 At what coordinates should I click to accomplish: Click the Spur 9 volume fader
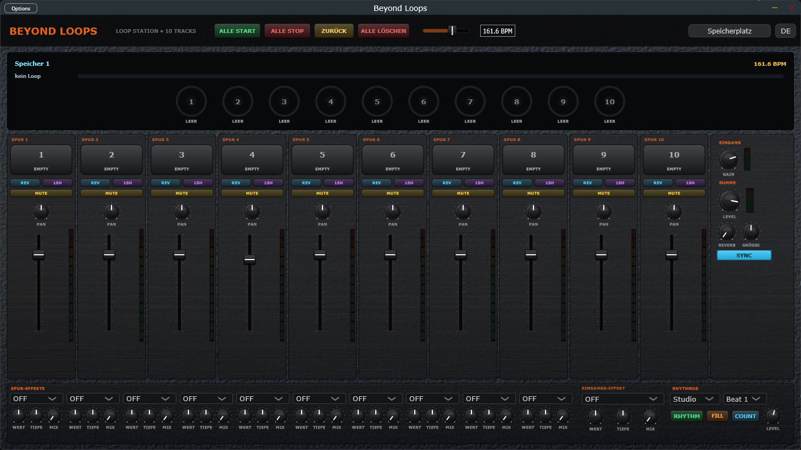pyautogui.click(x=602, y=255)
